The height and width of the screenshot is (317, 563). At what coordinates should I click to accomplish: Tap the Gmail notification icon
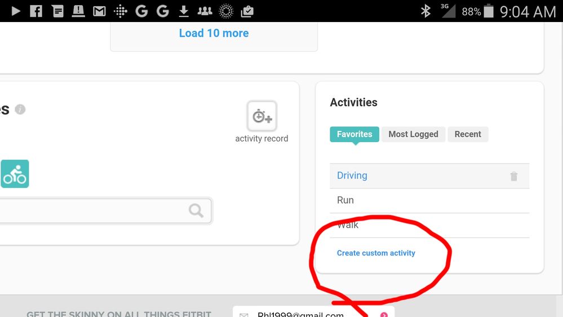(100, 11)
